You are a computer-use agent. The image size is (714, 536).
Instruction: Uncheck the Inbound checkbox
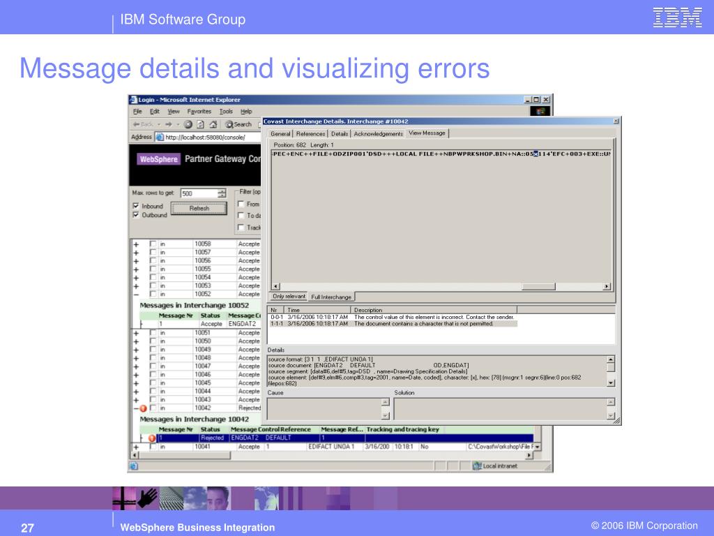(136, 206)
